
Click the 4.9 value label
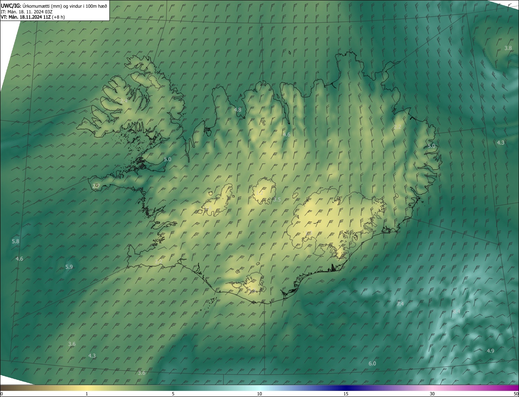(x=491, y=351)
